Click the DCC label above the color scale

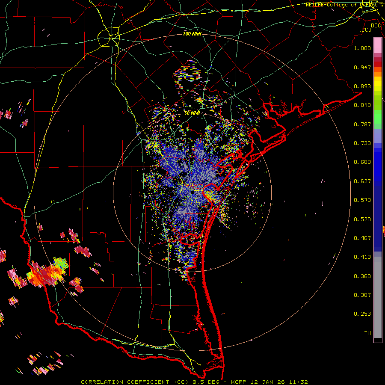click(376, 26)
